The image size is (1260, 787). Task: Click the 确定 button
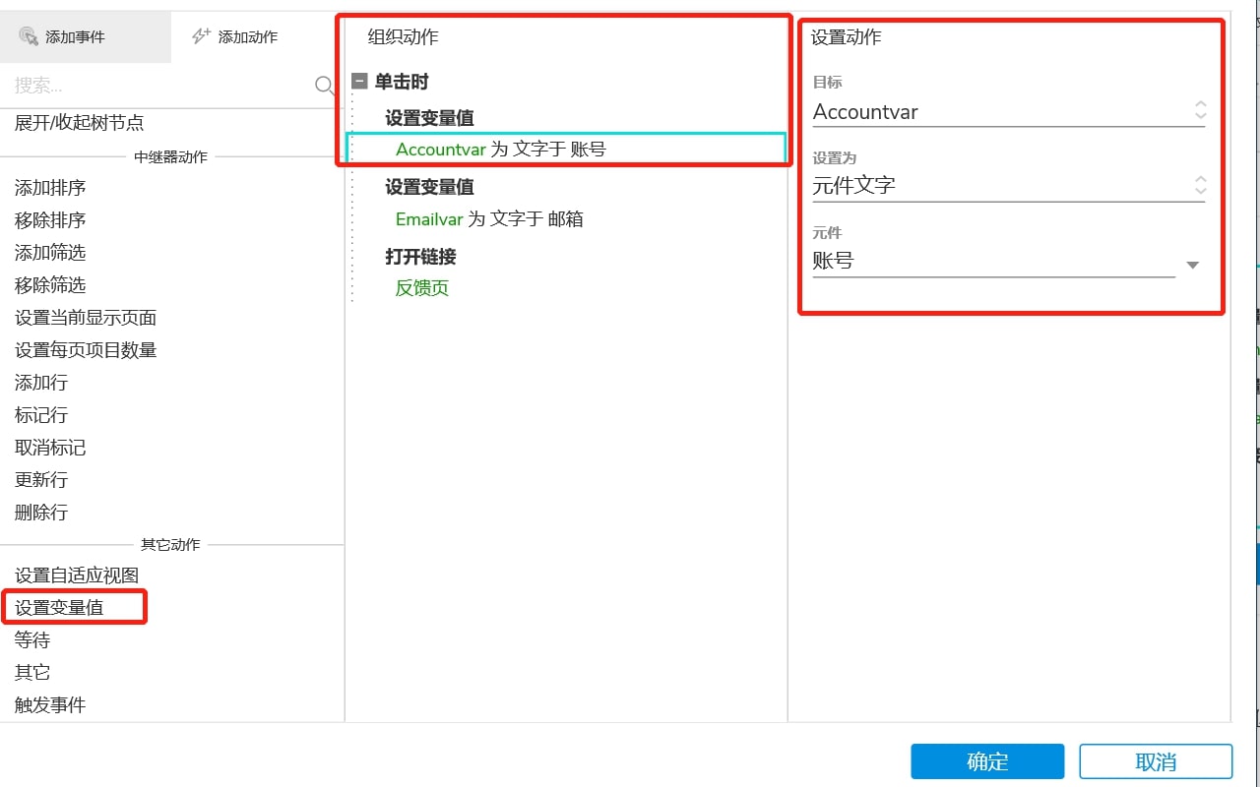click(x=987, y=761)
